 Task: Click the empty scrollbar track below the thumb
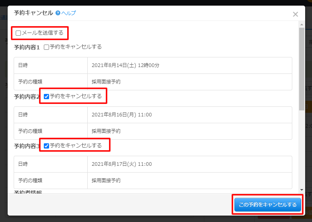point(302,153)
